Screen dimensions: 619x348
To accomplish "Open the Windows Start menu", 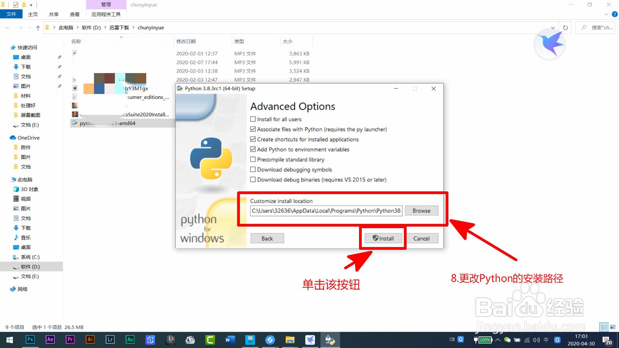I will pyautogui.click(x=10, y=340).
